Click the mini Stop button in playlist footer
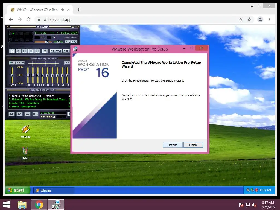This screenshot has height=210, width=280. tap(49, 116)
